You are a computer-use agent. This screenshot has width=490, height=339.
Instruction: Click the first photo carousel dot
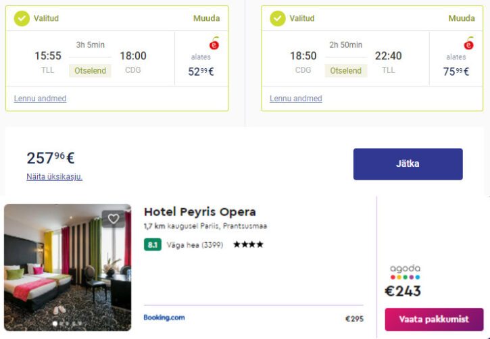55,323
